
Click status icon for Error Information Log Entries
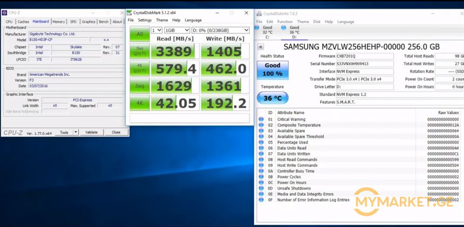pos(261,200)
